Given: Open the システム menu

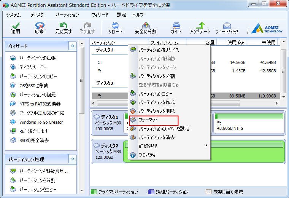Looking at the screenshot, I should [x=13, y=15].
